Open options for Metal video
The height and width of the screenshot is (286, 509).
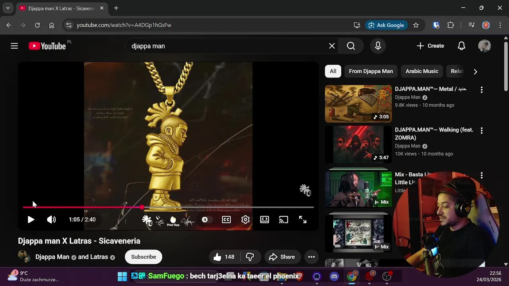point(482,90)
